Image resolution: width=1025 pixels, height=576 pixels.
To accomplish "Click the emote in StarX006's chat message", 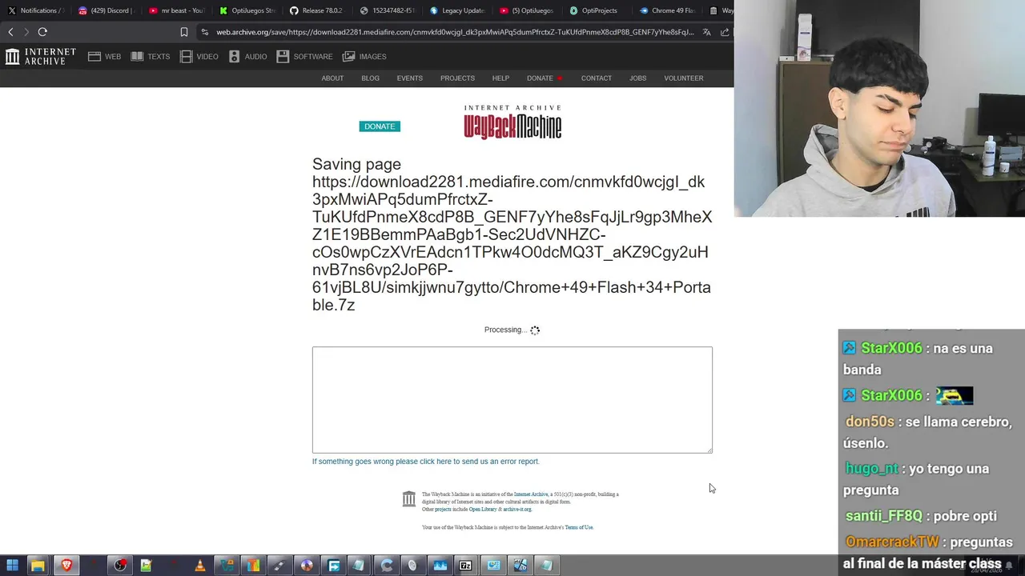I will tap(955, 395).
